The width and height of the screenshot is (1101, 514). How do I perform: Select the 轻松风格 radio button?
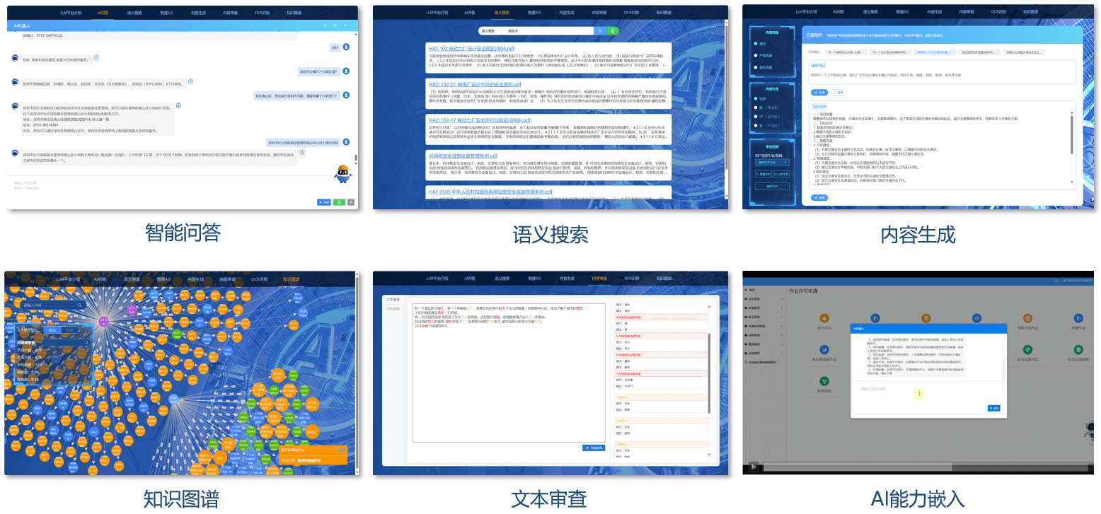click(x=756, y=68)
